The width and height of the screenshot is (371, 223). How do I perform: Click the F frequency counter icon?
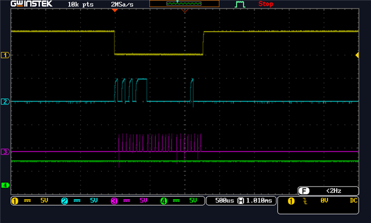coord(304,191)
